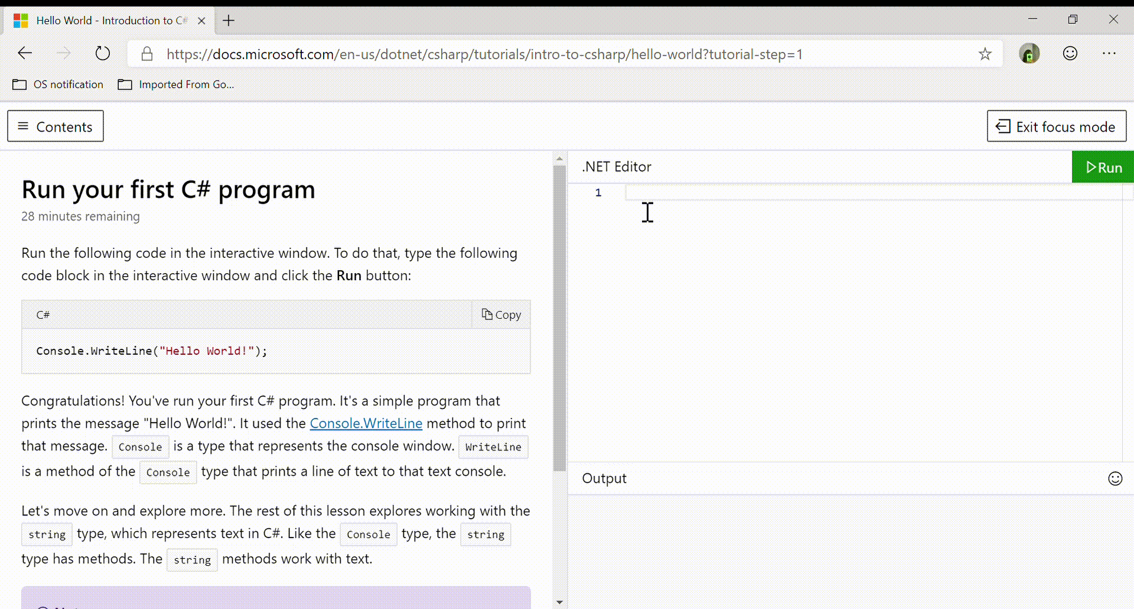Open the Contents menu button

point(56,126)
